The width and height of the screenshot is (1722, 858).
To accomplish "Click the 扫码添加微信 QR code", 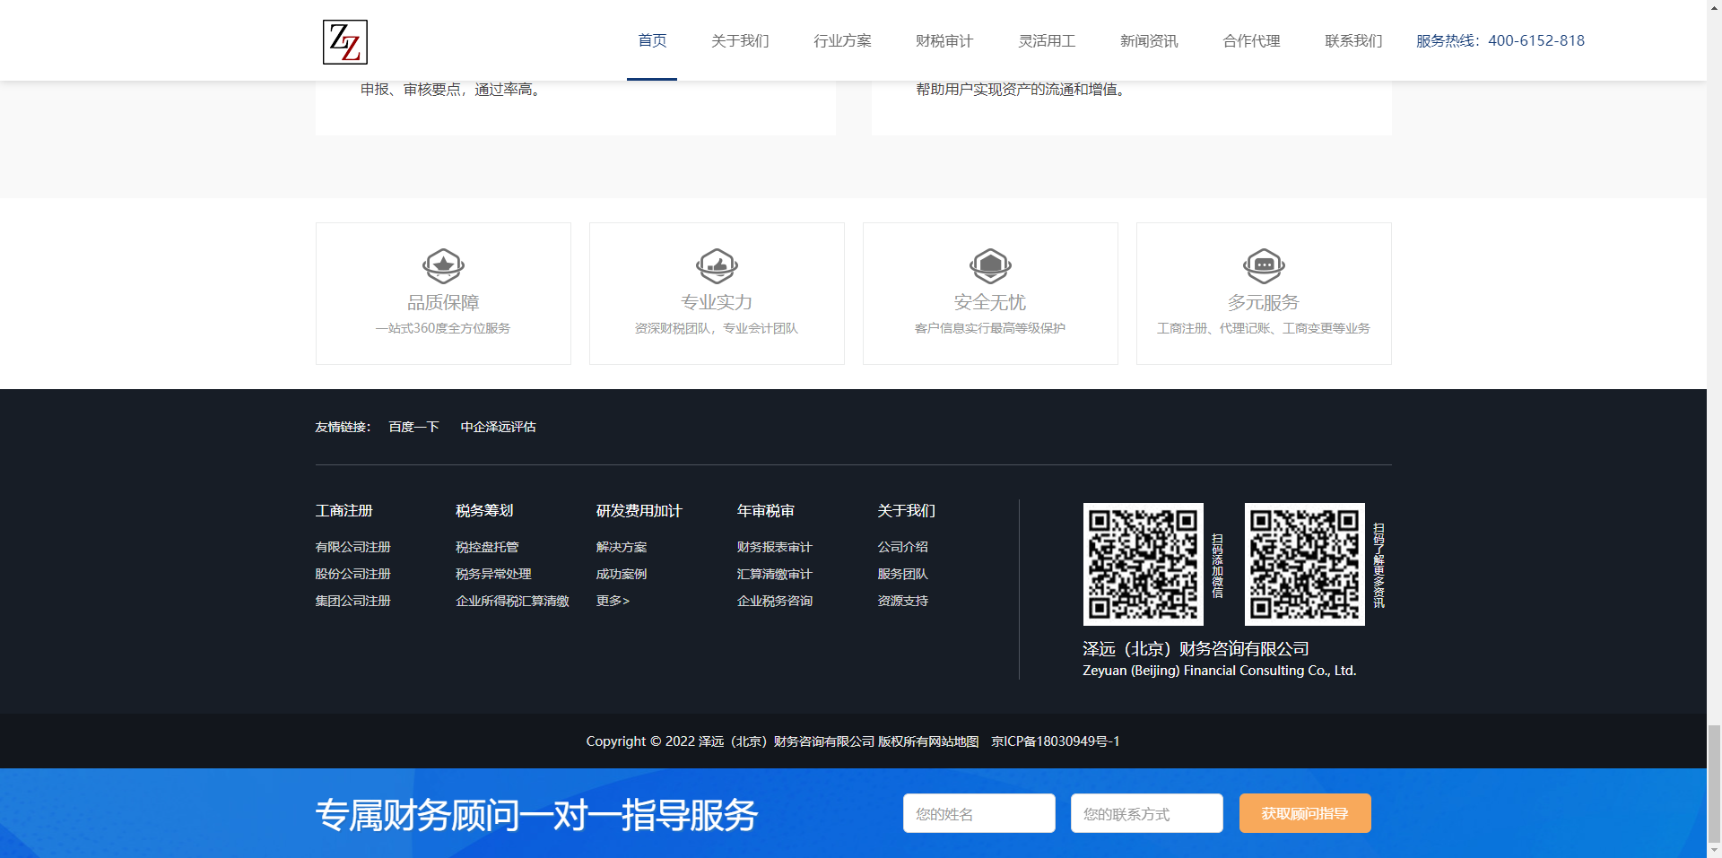I will (x=1143, y=564).
